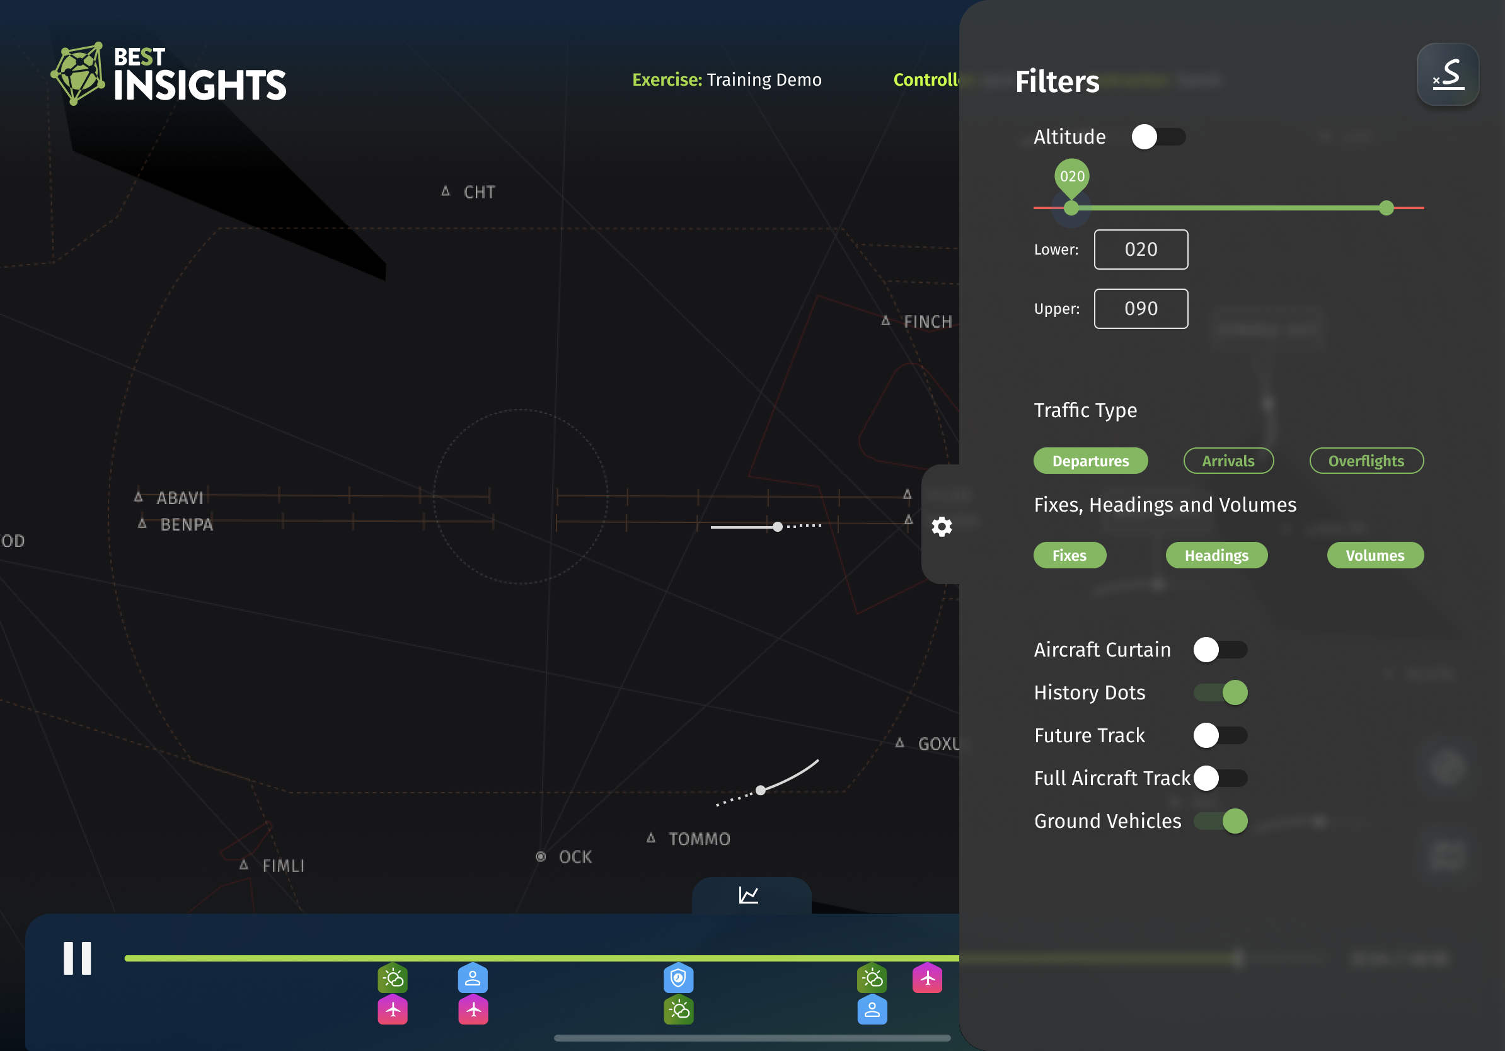Click the gear settings icon on panel edge
This screenshot has height=1051, width=1505.
point(942,526)
